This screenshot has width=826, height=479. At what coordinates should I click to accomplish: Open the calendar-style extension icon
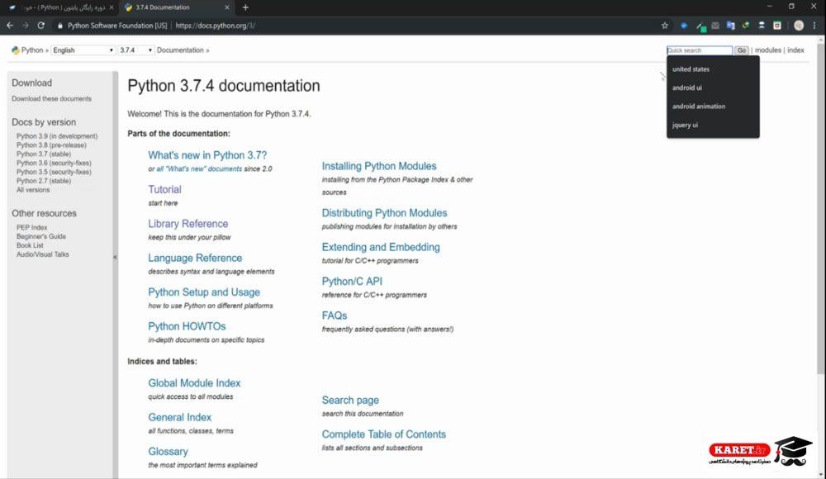pyautogui.click(x=777, y=26)
